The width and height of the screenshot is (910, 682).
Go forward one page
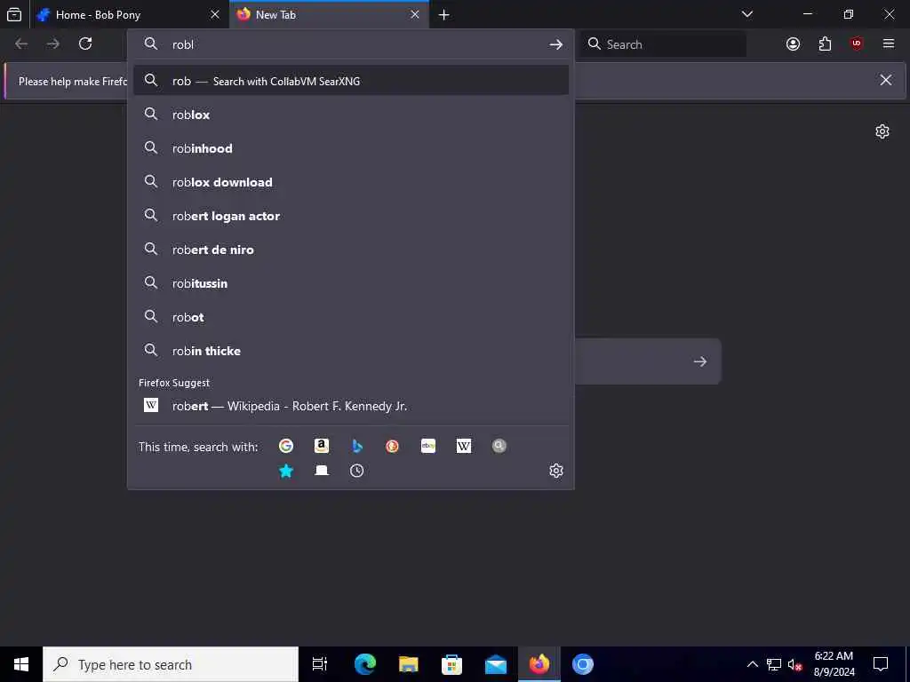[x=53, y=44]
